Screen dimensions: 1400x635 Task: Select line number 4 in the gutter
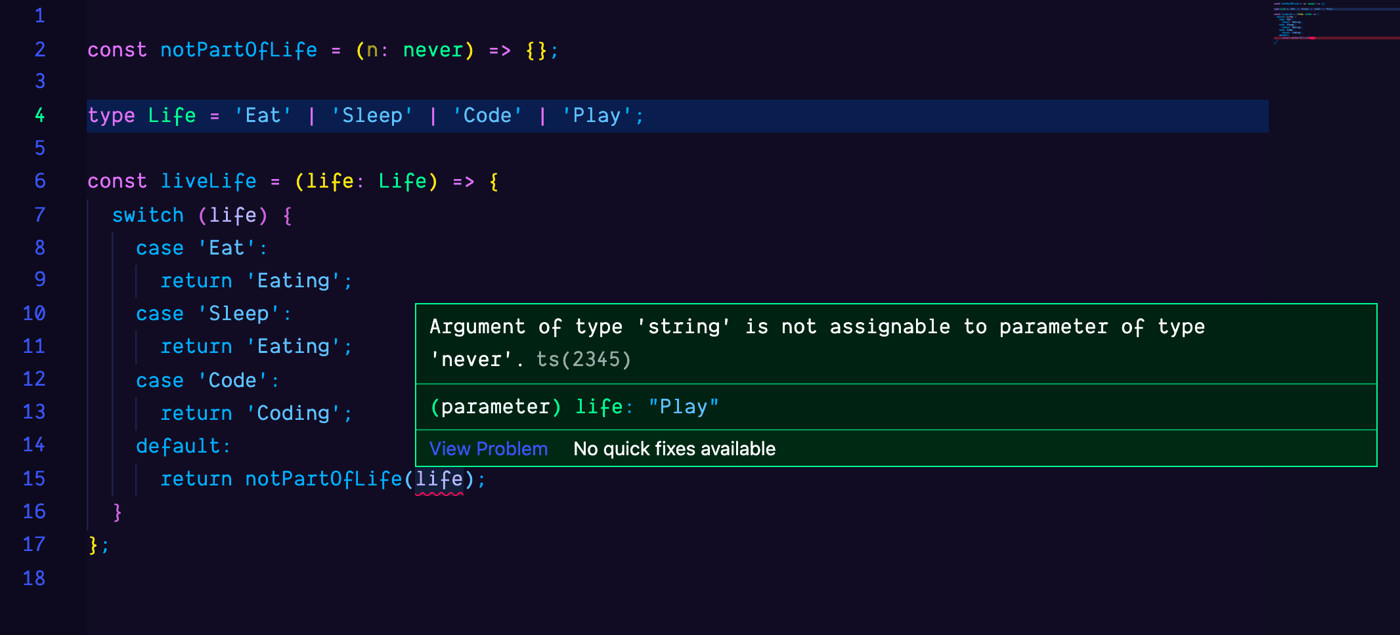click(39, 115)
